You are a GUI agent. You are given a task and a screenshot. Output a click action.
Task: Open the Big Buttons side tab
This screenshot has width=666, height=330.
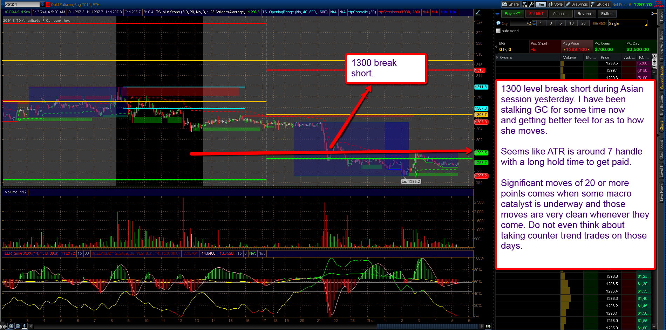(661, 105)
